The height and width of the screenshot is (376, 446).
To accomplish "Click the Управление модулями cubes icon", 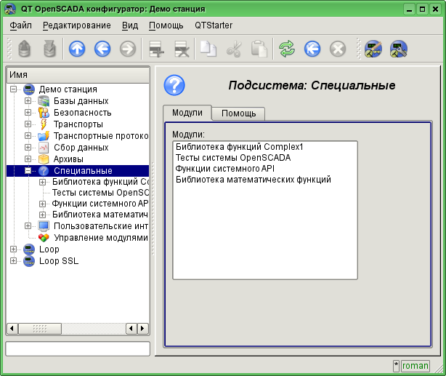I will point(44,237).
